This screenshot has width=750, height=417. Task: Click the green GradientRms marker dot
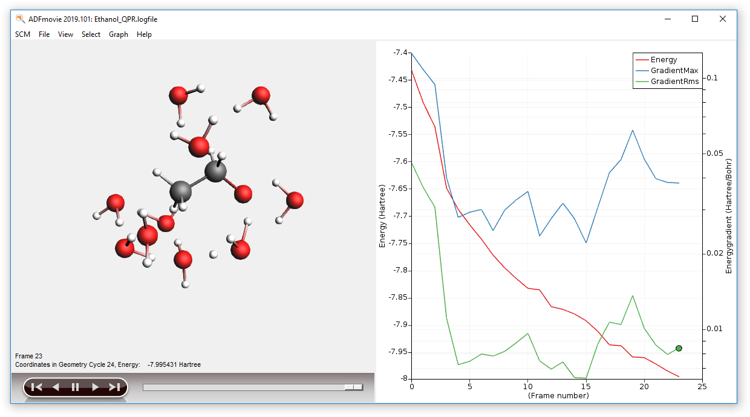click(679, 348)
